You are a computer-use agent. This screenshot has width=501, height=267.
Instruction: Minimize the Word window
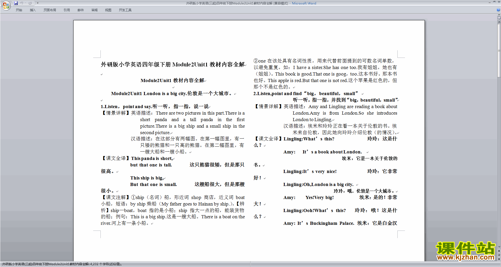coord(490,2)
